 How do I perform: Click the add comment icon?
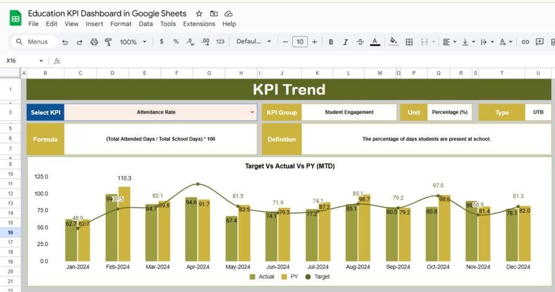[x=539, y=42]
